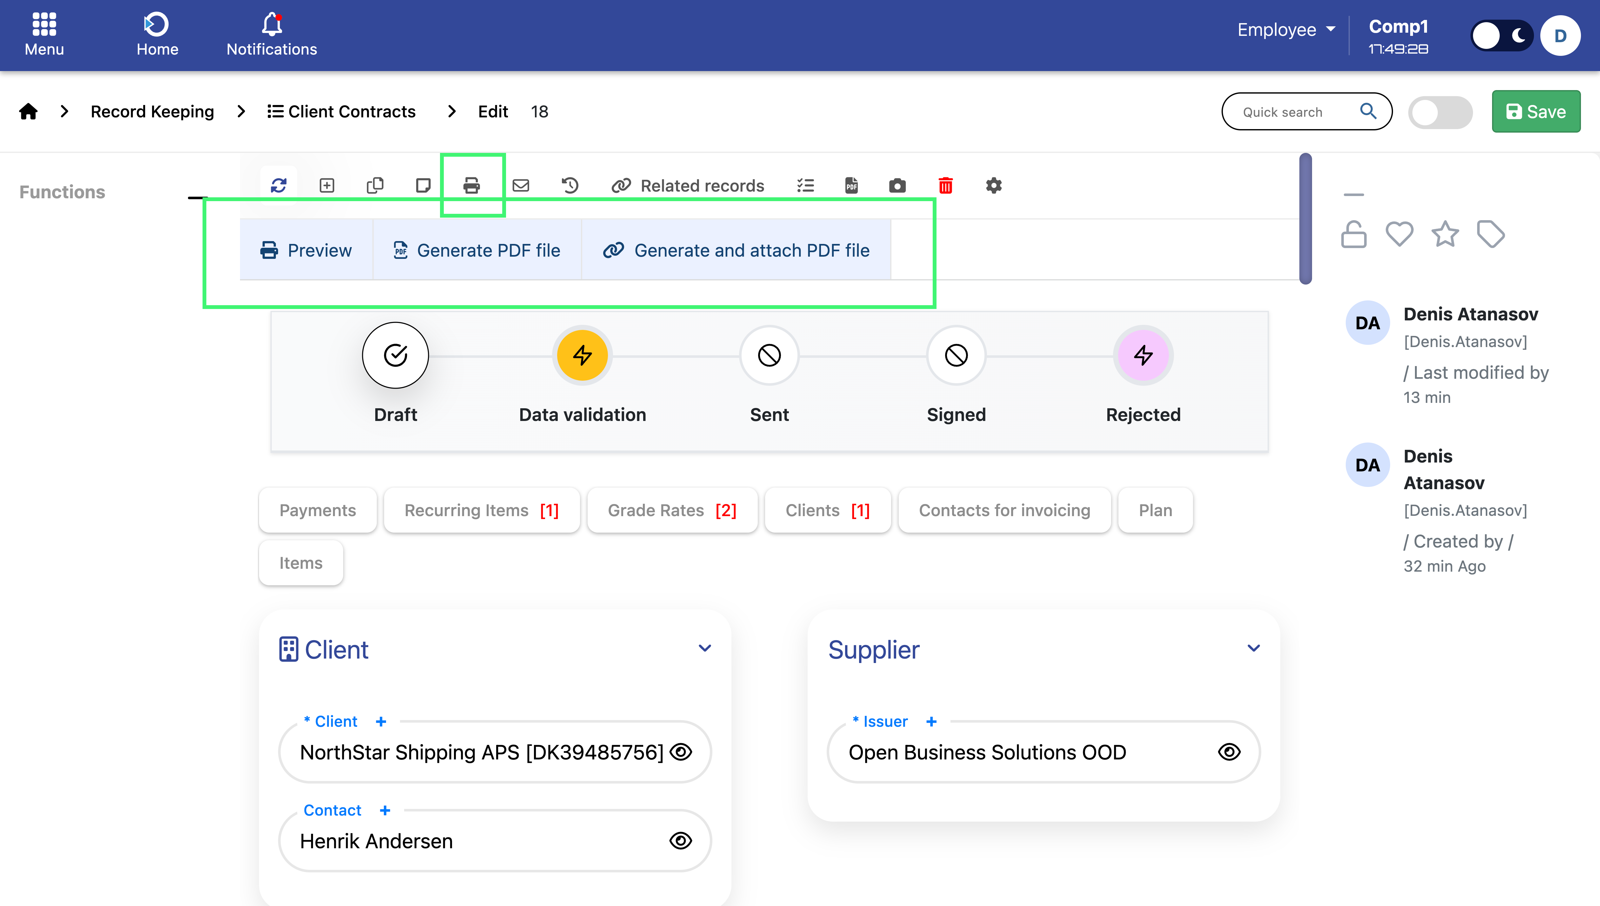Open the Employee dropdown
The width and height of the screenshot is (1600, 906).
click(1286, 29)
